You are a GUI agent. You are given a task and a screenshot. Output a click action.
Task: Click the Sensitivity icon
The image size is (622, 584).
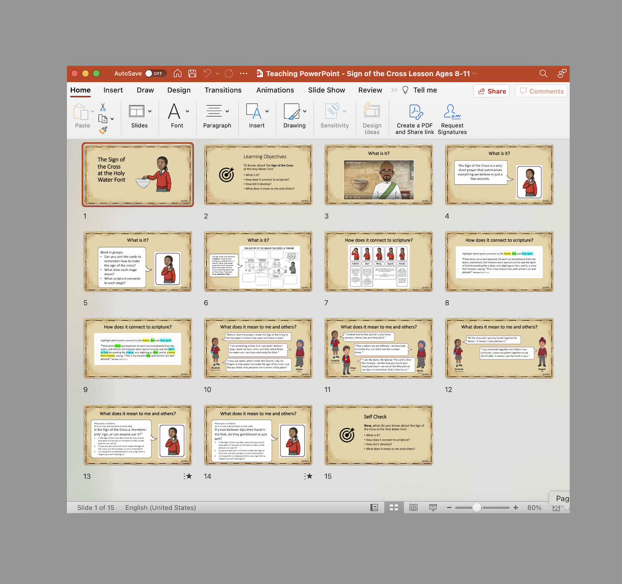click(333, 110)
